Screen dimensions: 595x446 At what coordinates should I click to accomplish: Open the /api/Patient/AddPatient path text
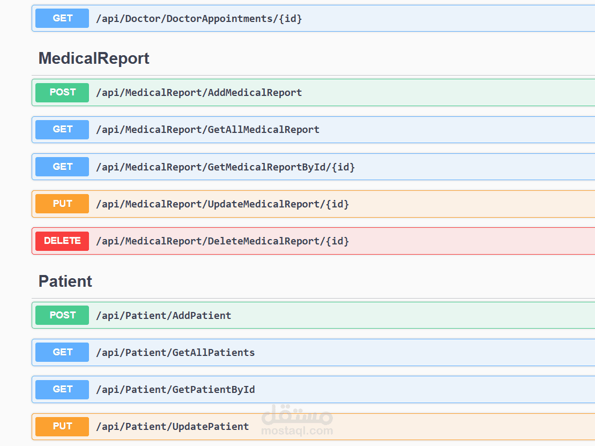tap(163, 316)
